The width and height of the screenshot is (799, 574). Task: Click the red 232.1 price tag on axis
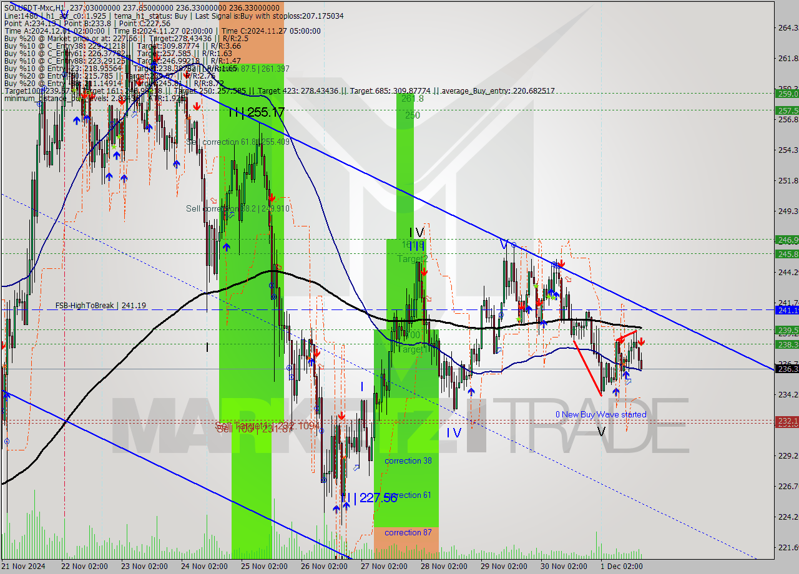(x=787, y=422)
